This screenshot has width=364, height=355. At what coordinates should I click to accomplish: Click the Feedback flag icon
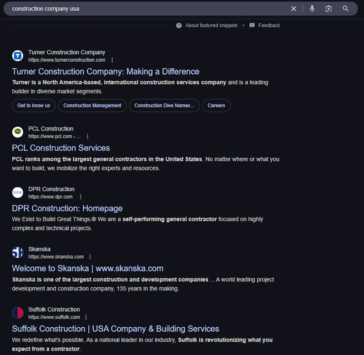[252, 25]
